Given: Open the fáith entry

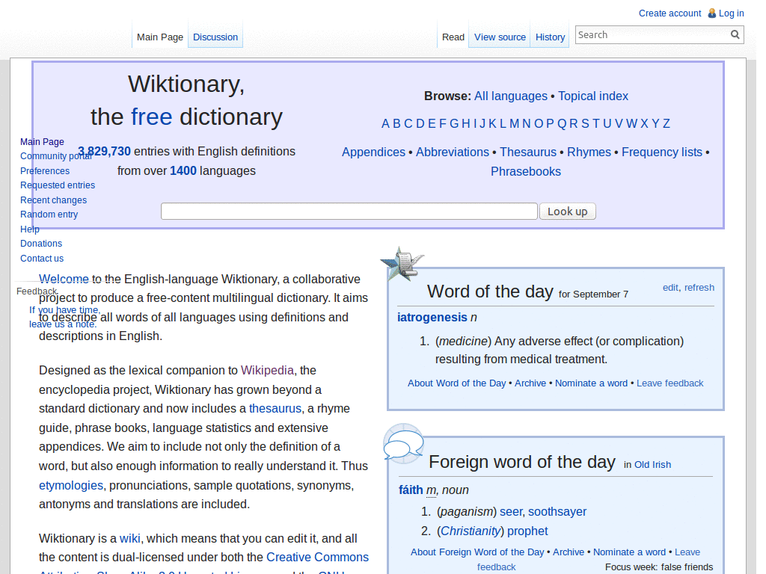Looking at the screenshot, I should point(411,490).
